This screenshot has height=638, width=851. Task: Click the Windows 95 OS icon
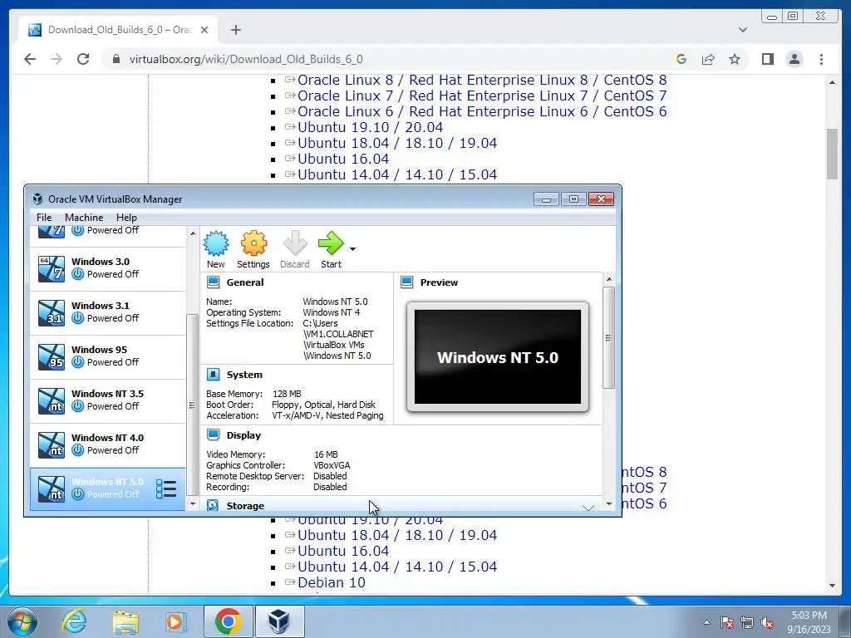point(52,357)
